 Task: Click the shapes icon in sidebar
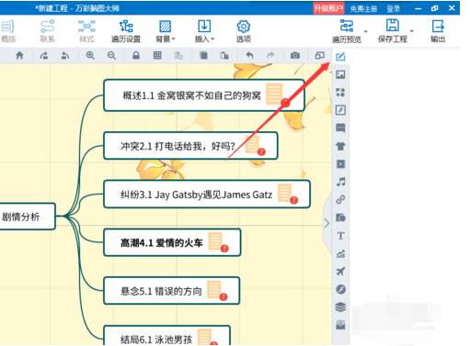[x=340, y=92]
